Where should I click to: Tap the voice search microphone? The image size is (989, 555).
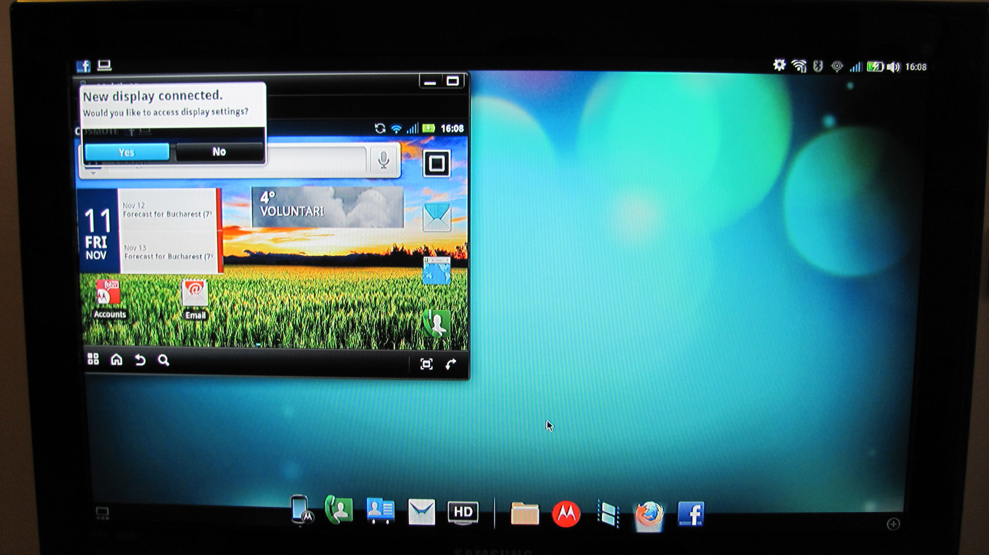click(x=384, y=160)
